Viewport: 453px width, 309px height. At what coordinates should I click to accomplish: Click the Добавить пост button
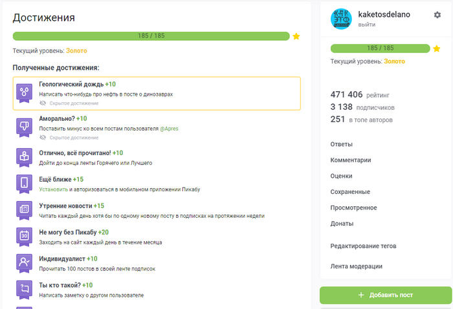[386, 295]
